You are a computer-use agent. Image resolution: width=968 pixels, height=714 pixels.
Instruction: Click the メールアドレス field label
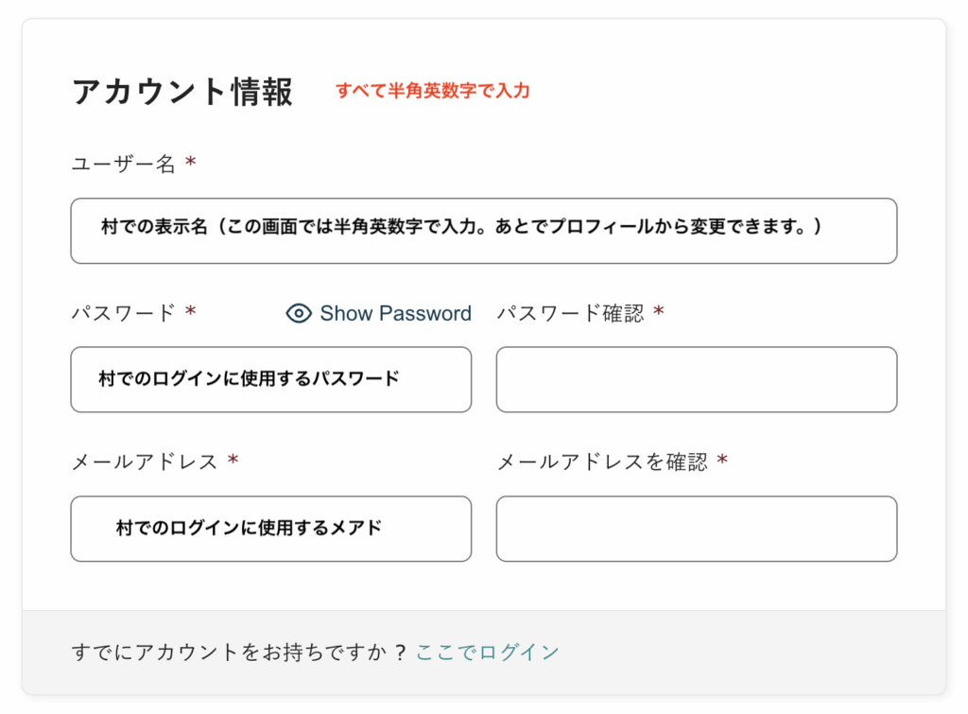(x=145, y=461)
